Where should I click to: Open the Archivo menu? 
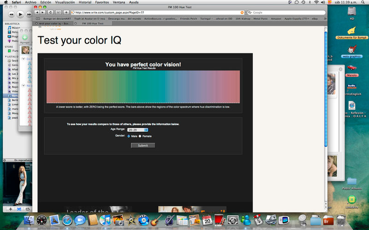(x=30, y=2)
